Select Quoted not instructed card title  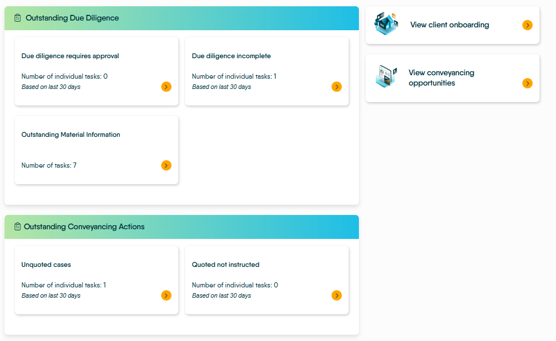(x=226, y=265)
